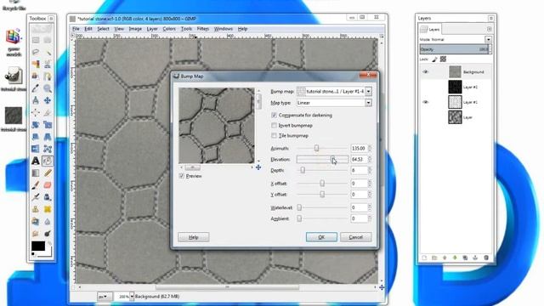Click the layer Opacity slider
Viewport: 544px width, 306px height.
454,49
